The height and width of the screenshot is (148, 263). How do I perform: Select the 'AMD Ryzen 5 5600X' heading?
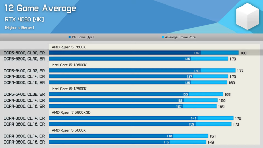click(x=69, y=130)
